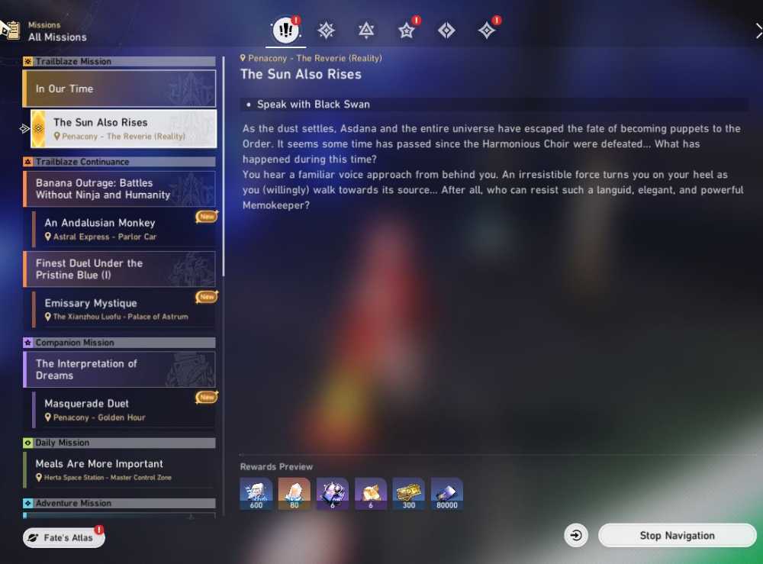763x564 pixels.
Task: View the reward icon with 6 beside 300
Action: (x=371, y=494)
